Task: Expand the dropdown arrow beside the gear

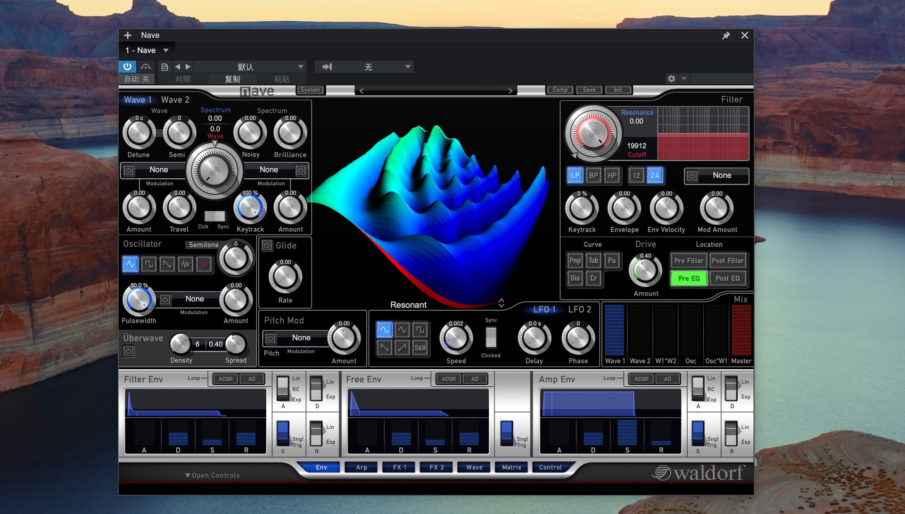Action: click(684, 79)
